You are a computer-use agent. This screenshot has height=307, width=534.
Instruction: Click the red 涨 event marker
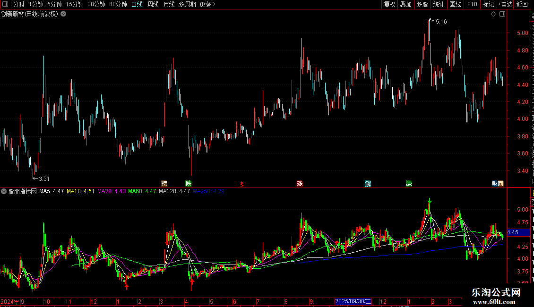[300, 184]
